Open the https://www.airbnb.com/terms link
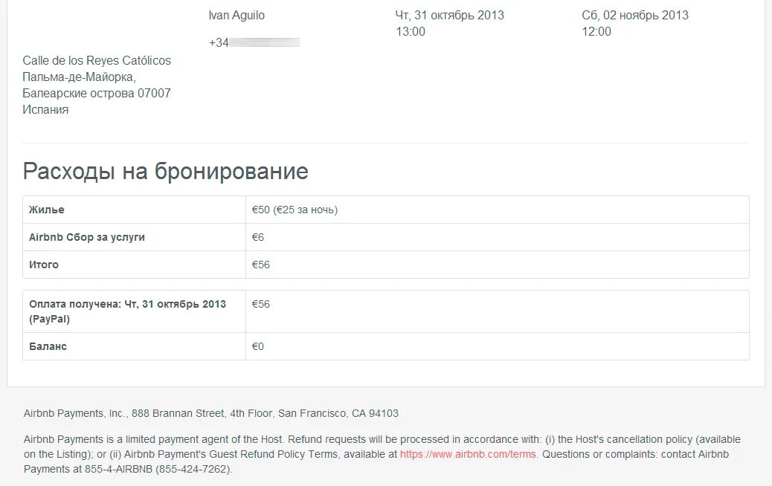Screen dimensions: 772x486 pyautogui.click(x=468, y=453)
